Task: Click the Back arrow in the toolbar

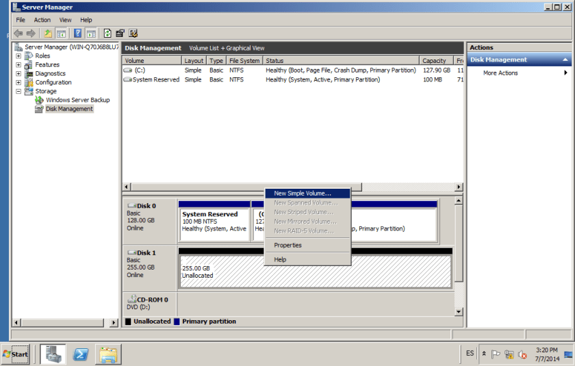Action: (x=18, y=33)
